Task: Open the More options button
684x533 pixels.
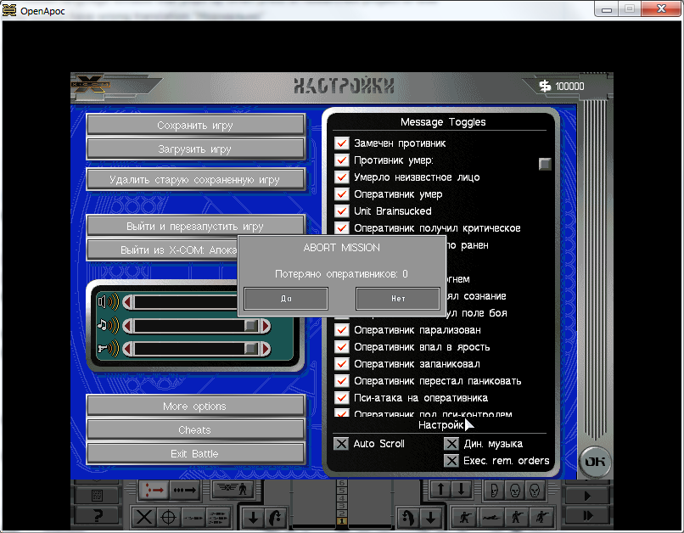Action: point(195,406)
